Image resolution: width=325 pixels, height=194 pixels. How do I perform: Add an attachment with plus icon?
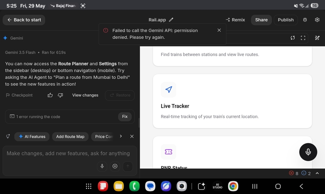[115, 166]
